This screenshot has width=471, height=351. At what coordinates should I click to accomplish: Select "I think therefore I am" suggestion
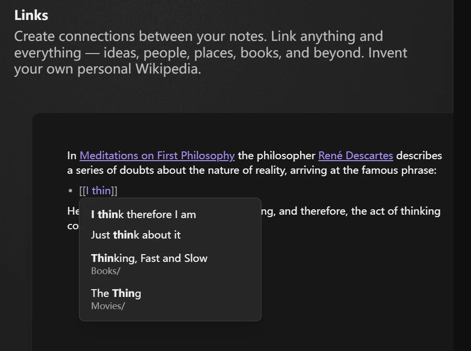[143, 214]
